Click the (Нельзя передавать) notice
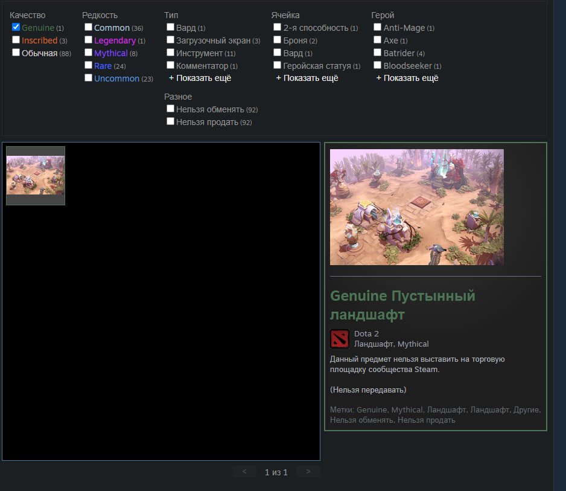Viewport: 566px width, 491px height. click(368, 390)
